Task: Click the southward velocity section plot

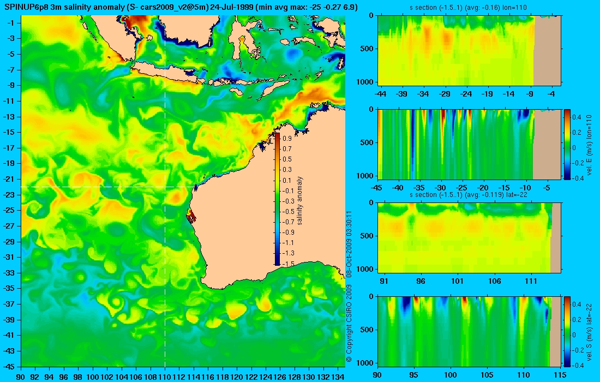Action: click(x=469, y=331)
